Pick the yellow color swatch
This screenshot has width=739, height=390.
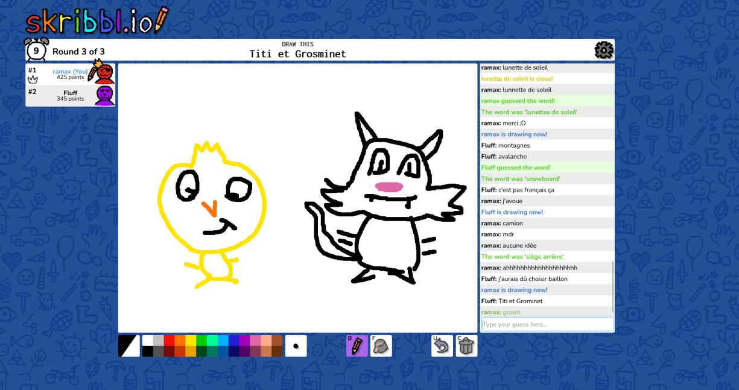point(191,341)
